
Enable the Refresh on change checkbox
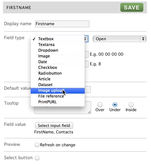coord(37,145)
